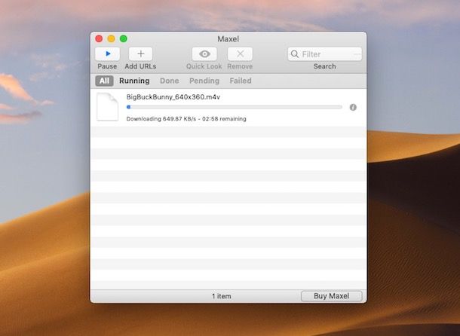Switch to the Pending tab
The height and width of the screenshot is (336, 460).
pos(204,81)
